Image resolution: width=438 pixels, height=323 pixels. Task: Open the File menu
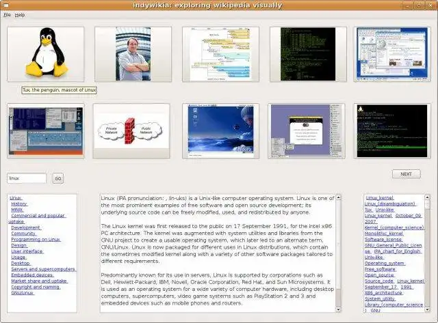(x=7, y=15)
